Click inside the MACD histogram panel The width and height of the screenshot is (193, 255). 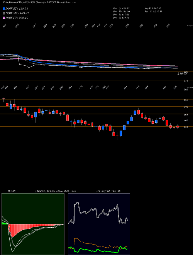(x=33, y=224)
